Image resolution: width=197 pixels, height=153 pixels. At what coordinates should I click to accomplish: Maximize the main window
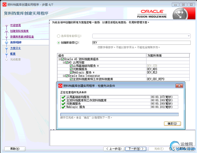pos(183,5)
